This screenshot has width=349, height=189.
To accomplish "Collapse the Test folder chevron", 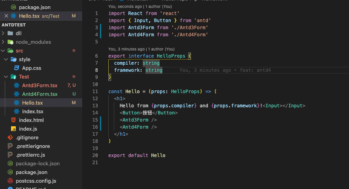I will [6, 77].
